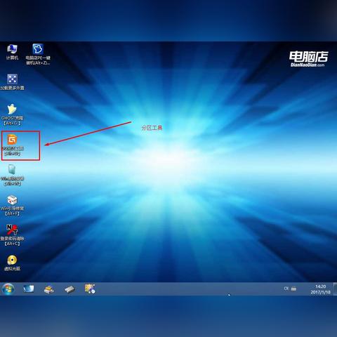
Task: Launch the Win引导修复 (Alt+F) icon
Action: [x=12, y=206]
